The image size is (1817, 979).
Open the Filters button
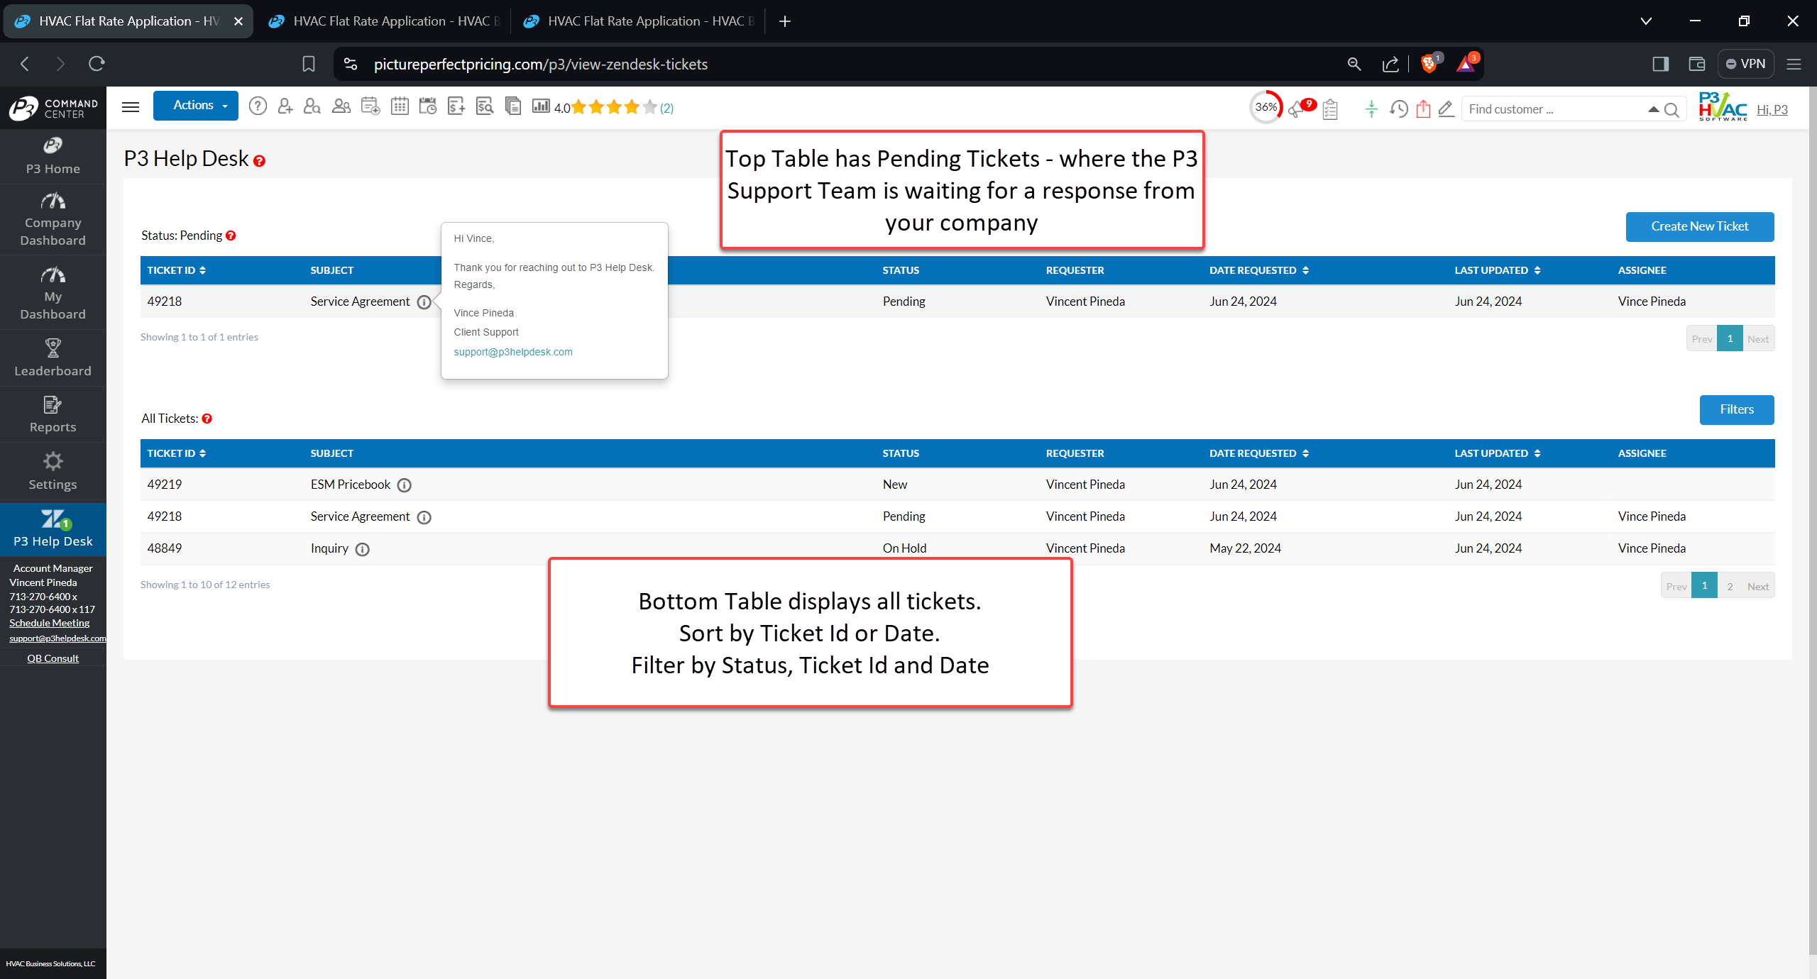(1737, 409)
